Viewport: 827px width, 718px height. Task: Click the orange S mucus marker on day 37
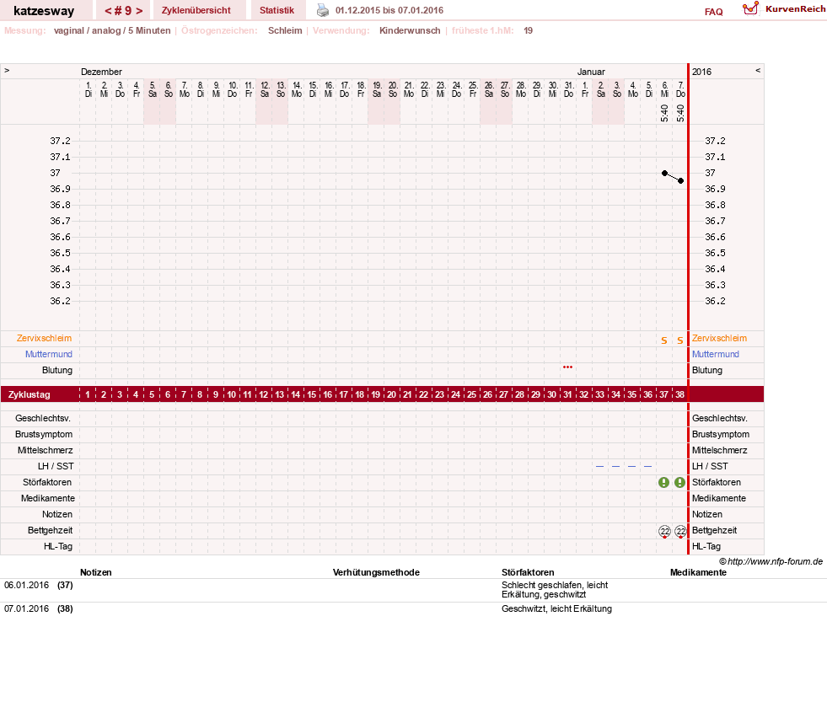pos(664,340)
